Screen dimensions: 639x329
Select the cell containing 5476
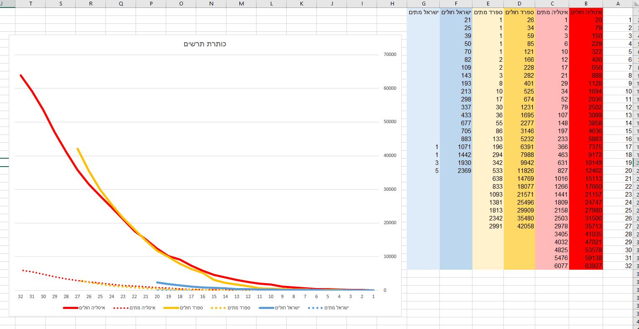552,258
